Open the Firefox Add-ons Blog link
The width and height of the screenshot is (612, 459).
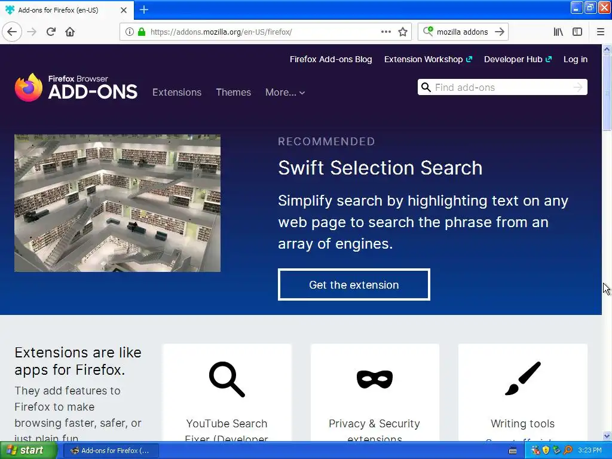coord(331,59)
